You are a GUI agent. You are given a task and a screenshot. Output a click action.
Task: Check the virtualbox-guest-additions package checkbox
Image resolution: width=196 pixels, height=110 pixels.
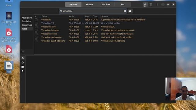tap(36, 41)
